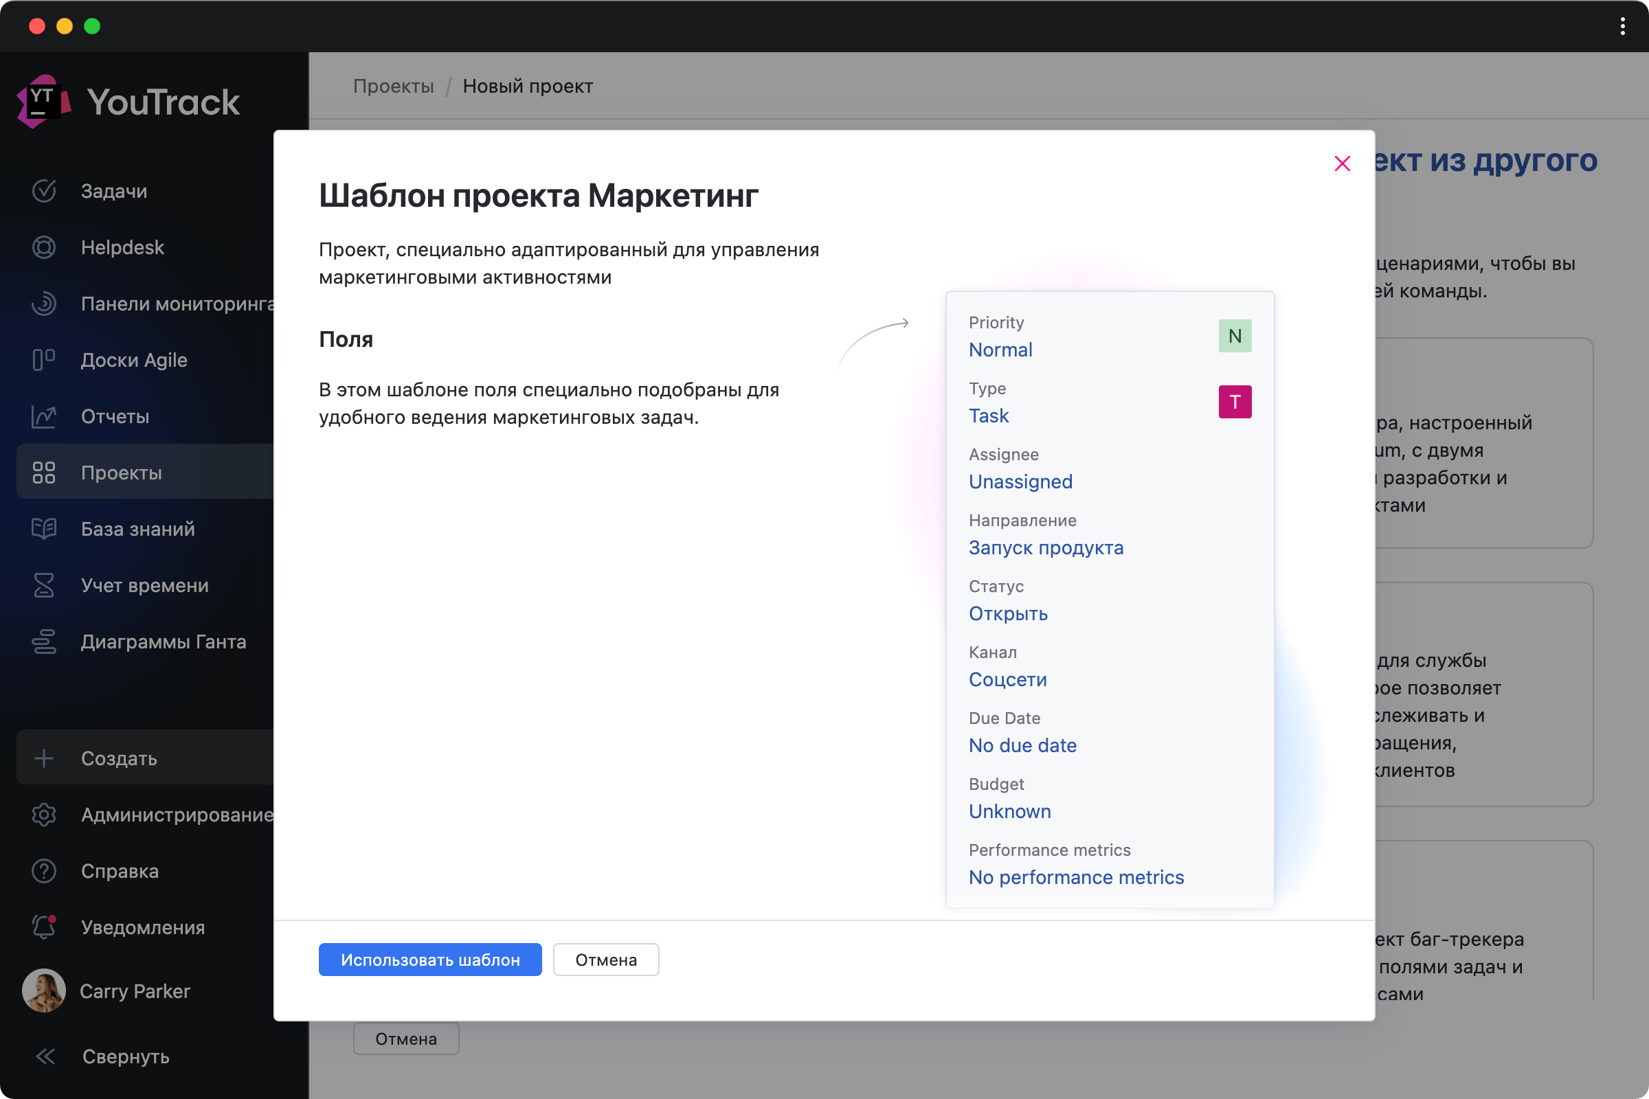The image size is (1649, 1099).
Task: Click the Администрирование gear icon
Action: click(43, 815)
